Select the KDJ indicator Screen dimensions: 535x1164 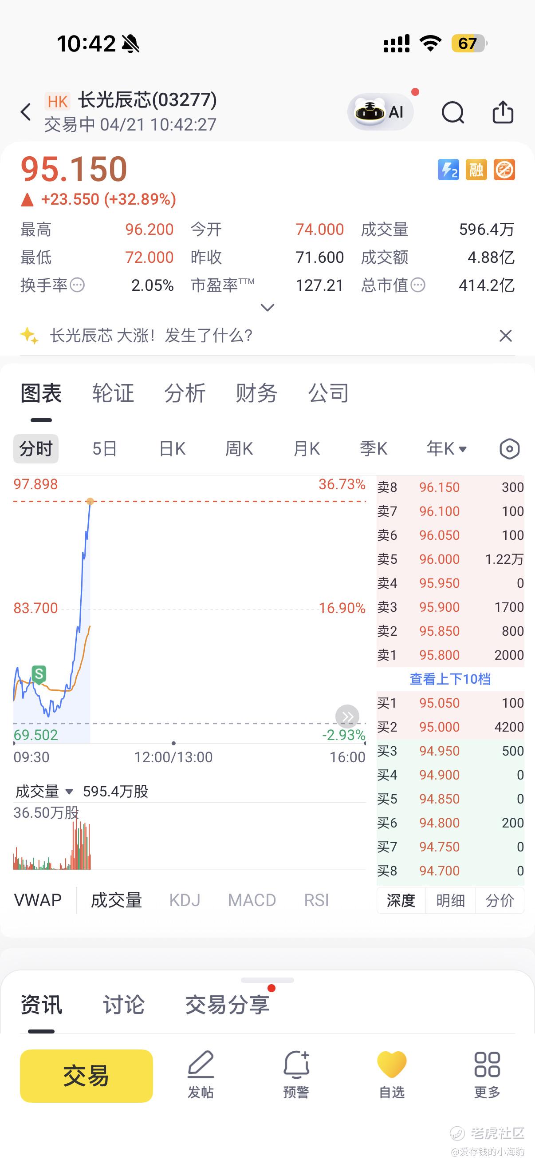pyautogui.click(x=185, y=900)
